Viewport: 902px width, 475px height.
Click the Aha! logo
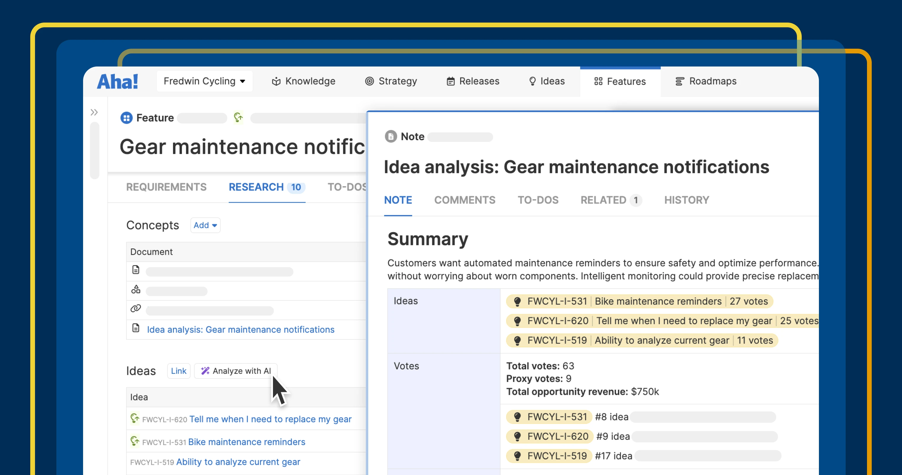click(117, 81)
